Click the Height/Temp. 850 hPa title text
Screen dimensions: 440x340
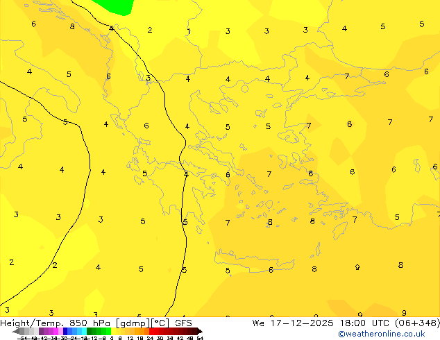[x=55, y=323]
